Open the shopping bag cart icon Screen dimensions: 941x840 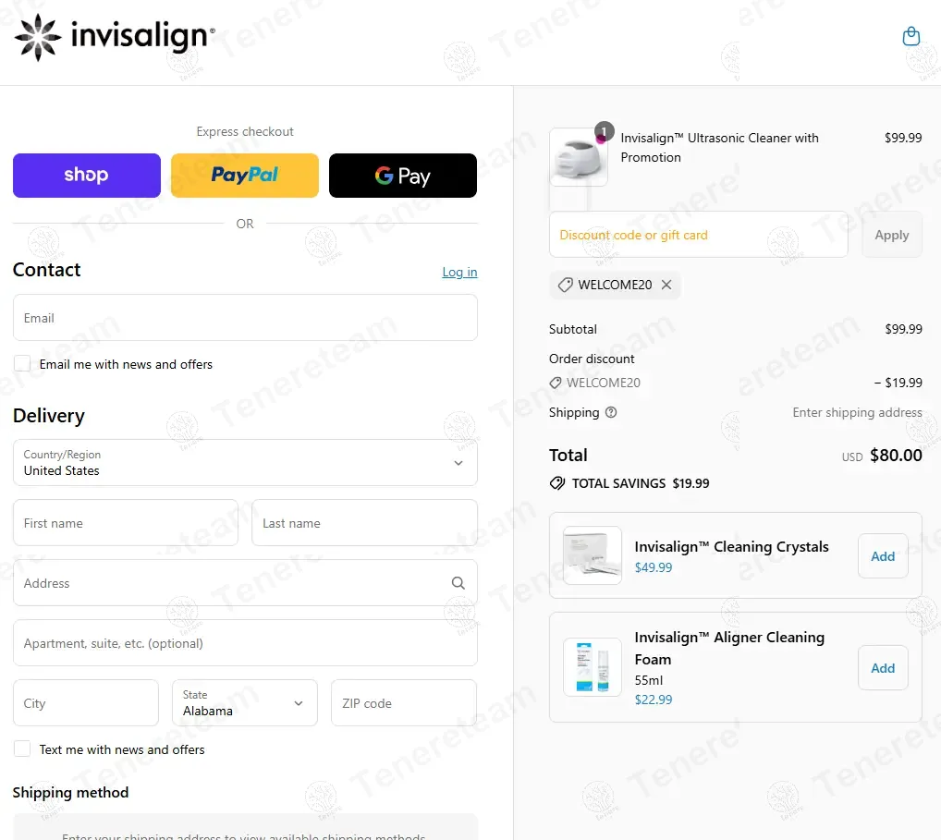pyautogui.click(x=910, y=36)
